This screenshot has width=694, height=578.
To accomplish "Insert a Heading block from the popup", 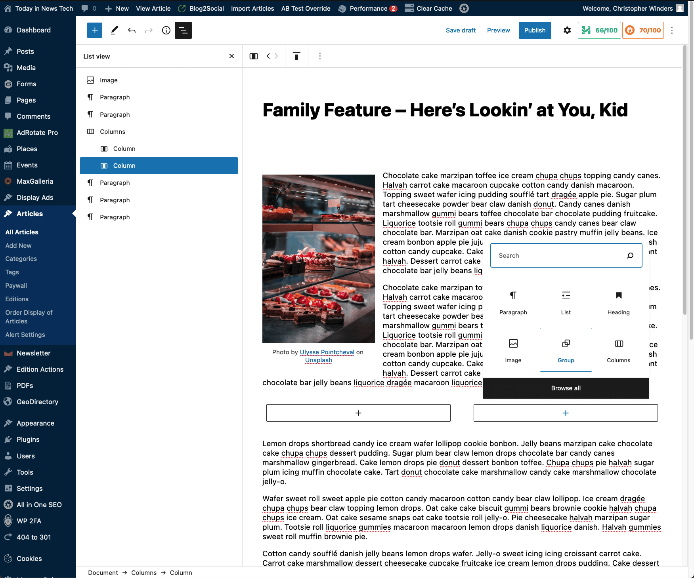I will 618,302.
